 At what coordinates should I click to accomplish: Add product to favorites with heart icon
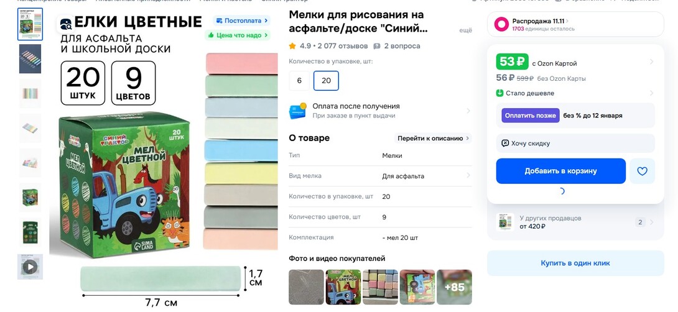[x=642, y=171]
